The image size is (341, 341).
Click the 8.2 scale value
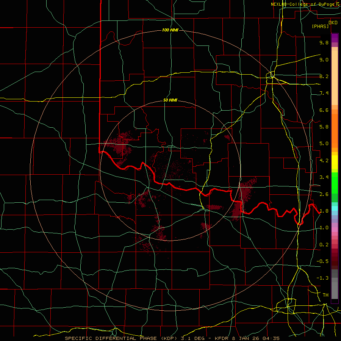324,76
